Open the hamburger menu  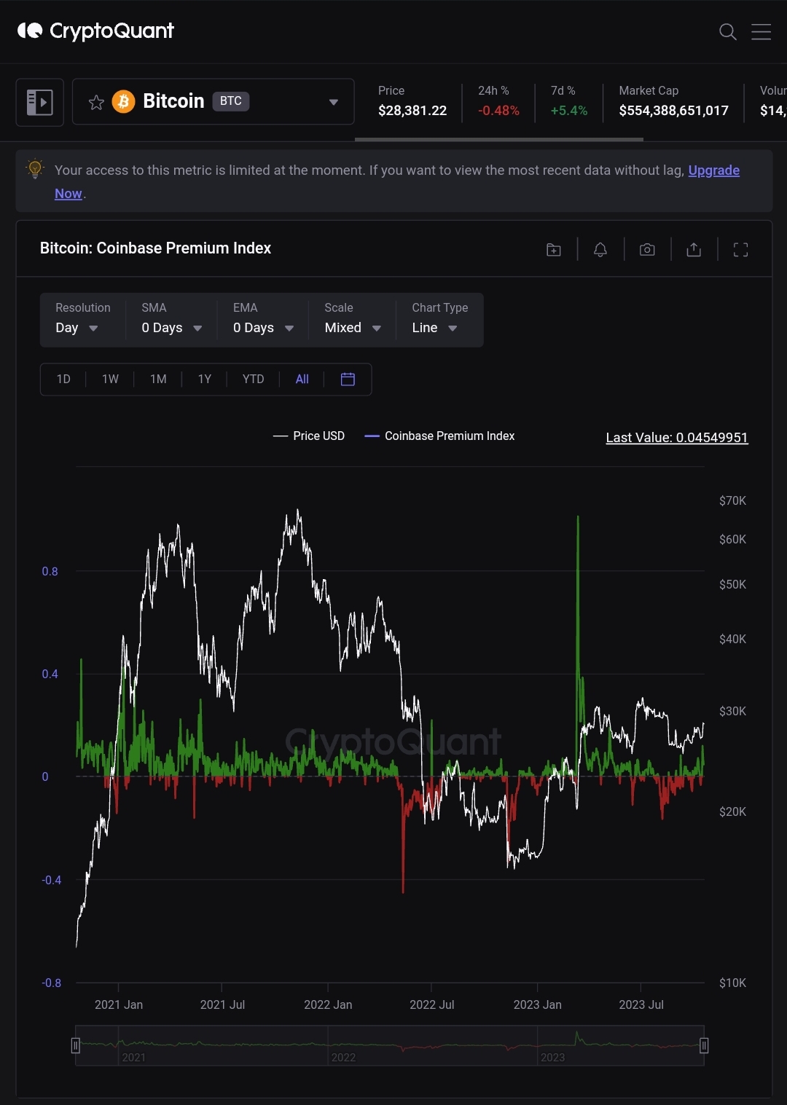(761, 31)
